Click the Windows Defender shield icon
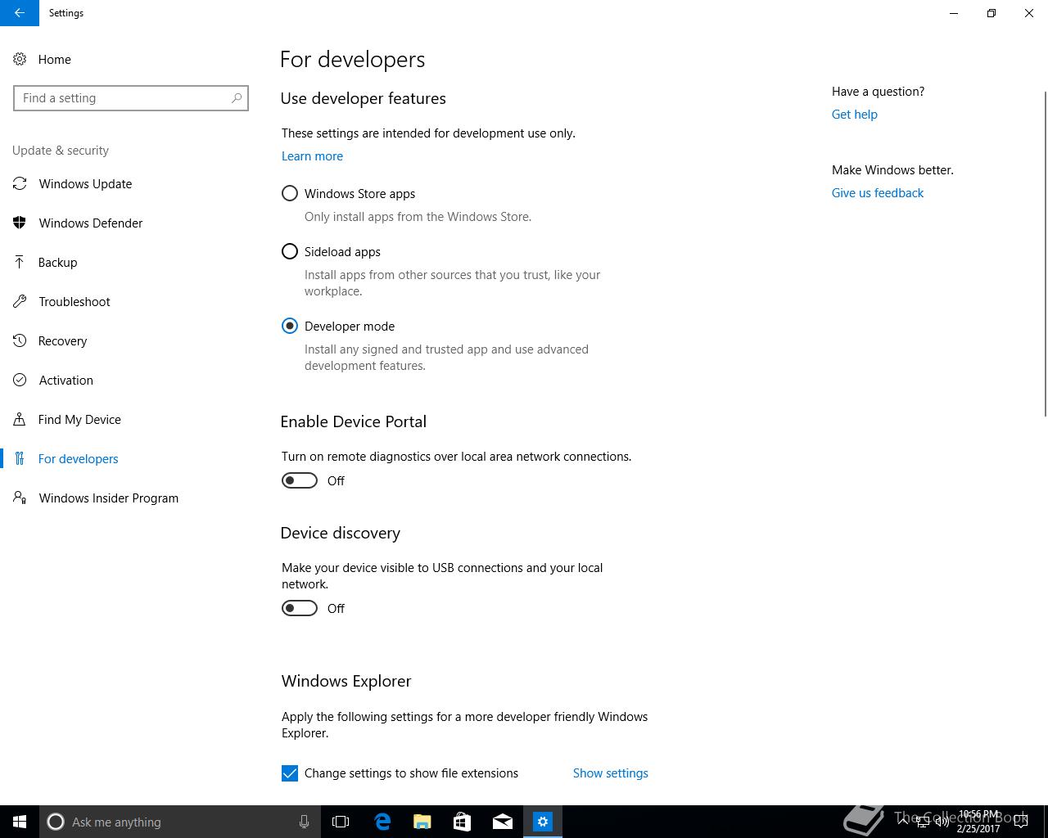 [x=20, y=223]
